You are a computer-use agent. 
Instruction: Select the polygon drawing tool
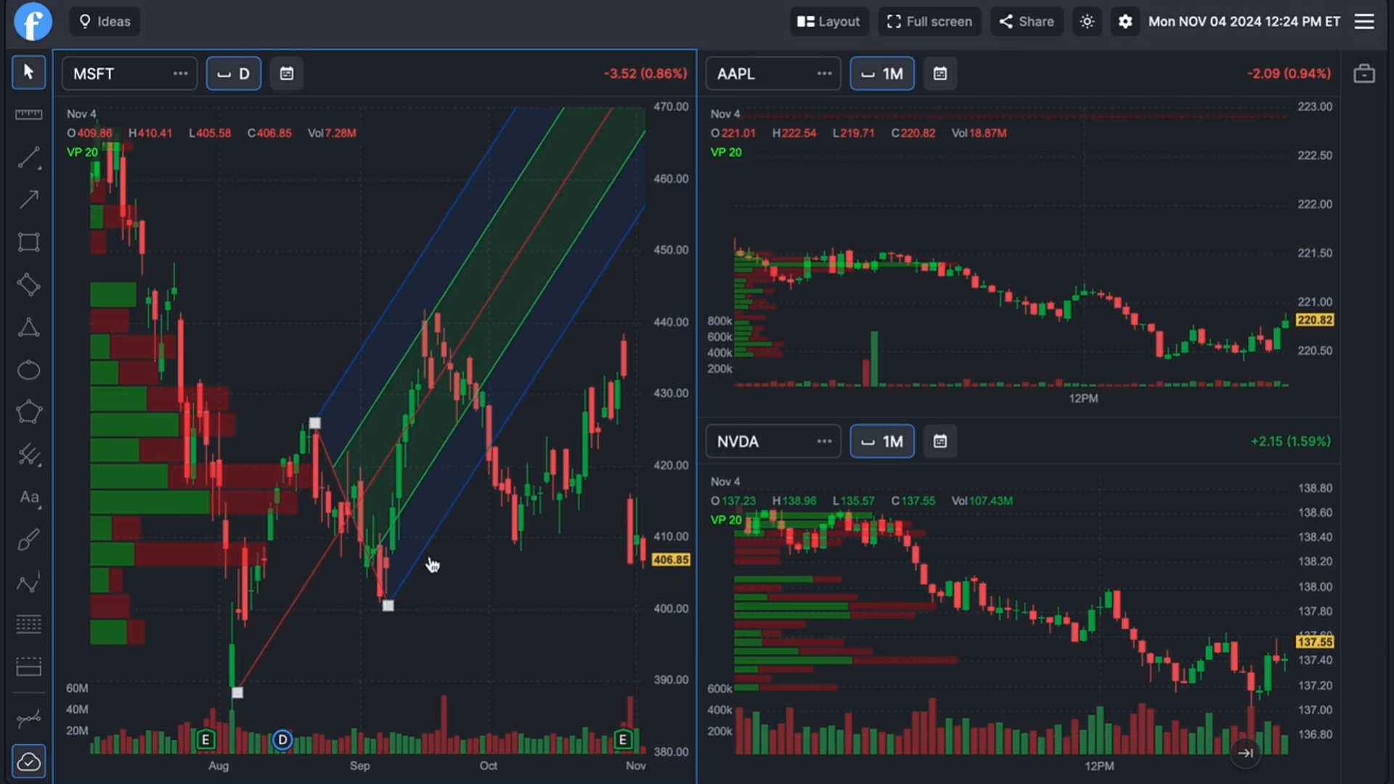click(x=28, y=412)
